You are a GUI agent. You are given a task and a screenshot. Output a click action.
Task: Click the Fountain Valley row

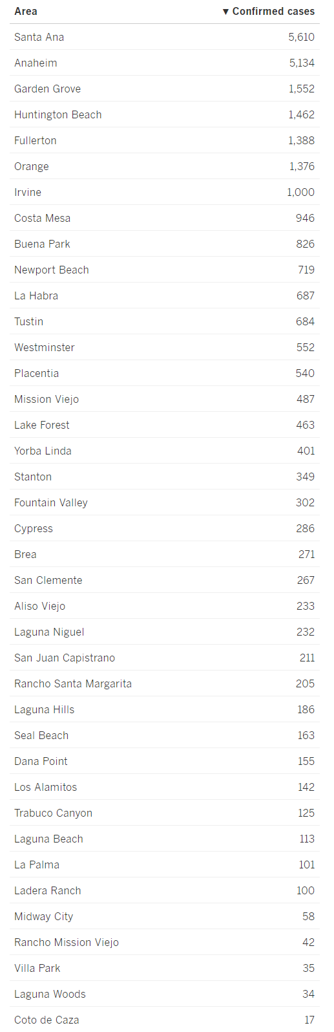(165, 502)
